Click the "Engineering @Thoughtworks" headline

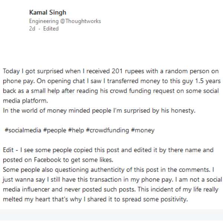(x=65, y=21)
